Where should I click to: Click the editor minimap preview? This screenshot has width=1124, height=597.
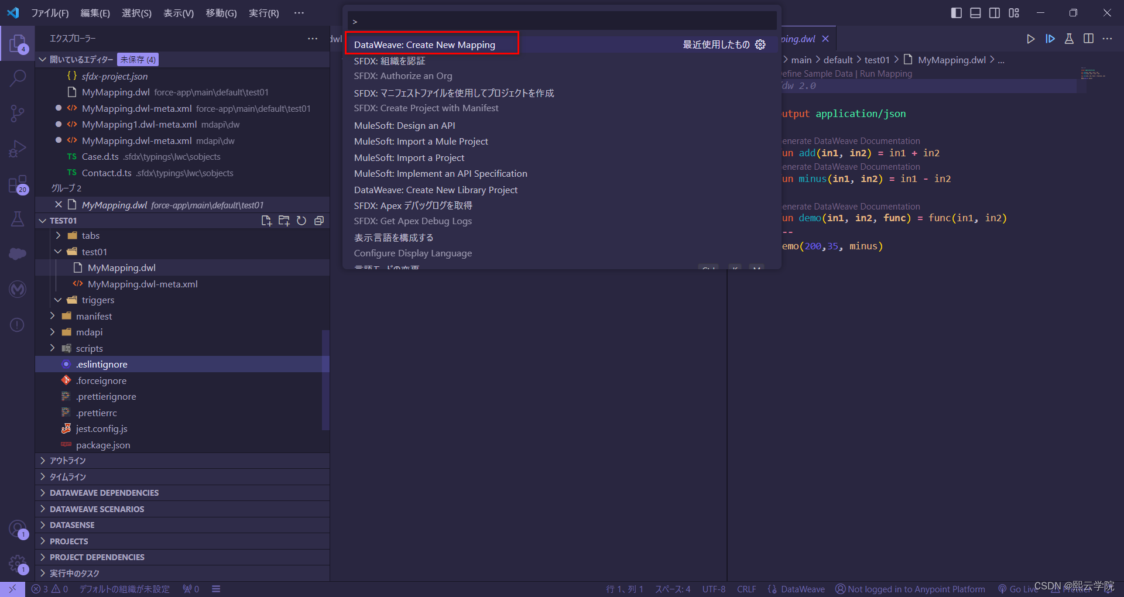coord(1094,74)
